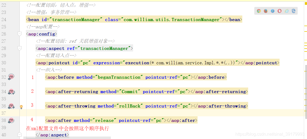
Task: Click method name "release" on line 38
Action: (104, 121)
